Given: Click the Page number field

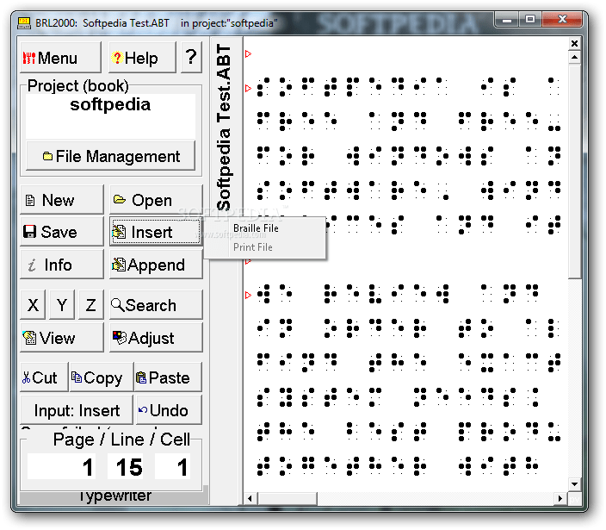Looking at the screenshot, I should click(x=61, y=466).
